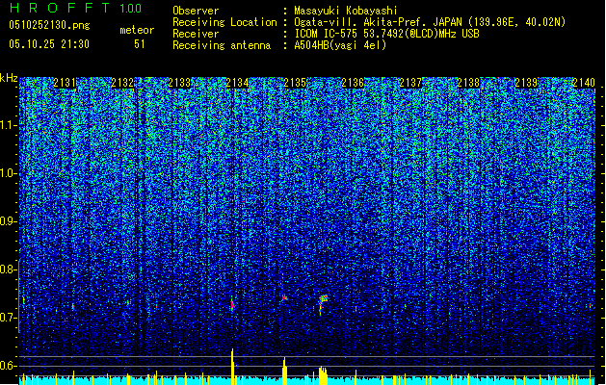Screen dimensions: 606x385
Task: Select the observer name Masayuki Kobayashi
Action: point(346,11)
